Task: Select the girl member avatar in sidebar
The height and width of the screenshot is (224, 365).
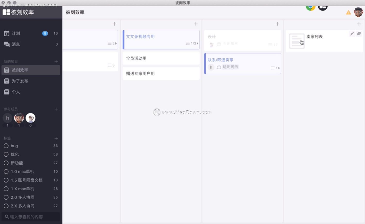Action: [x=30, y=118]
